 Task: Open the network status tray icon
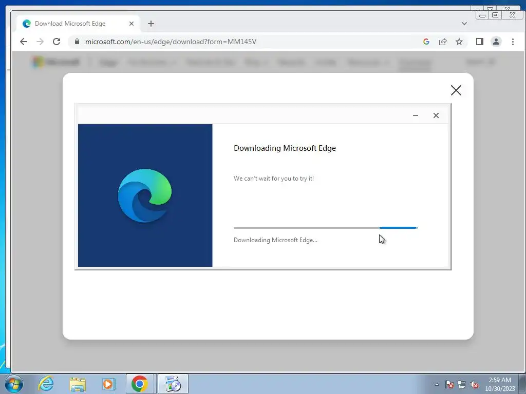click(x=462, y=384)
